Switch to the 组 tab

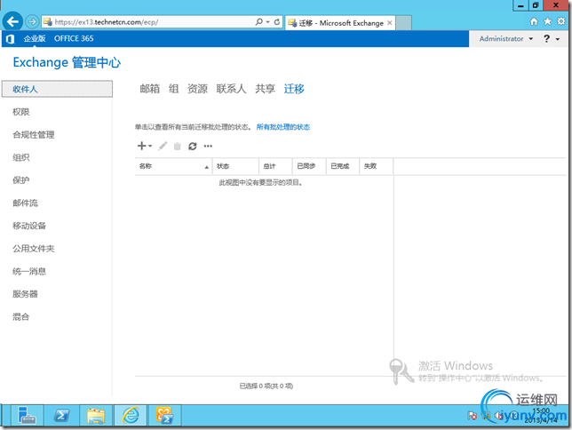pos(174,89)
